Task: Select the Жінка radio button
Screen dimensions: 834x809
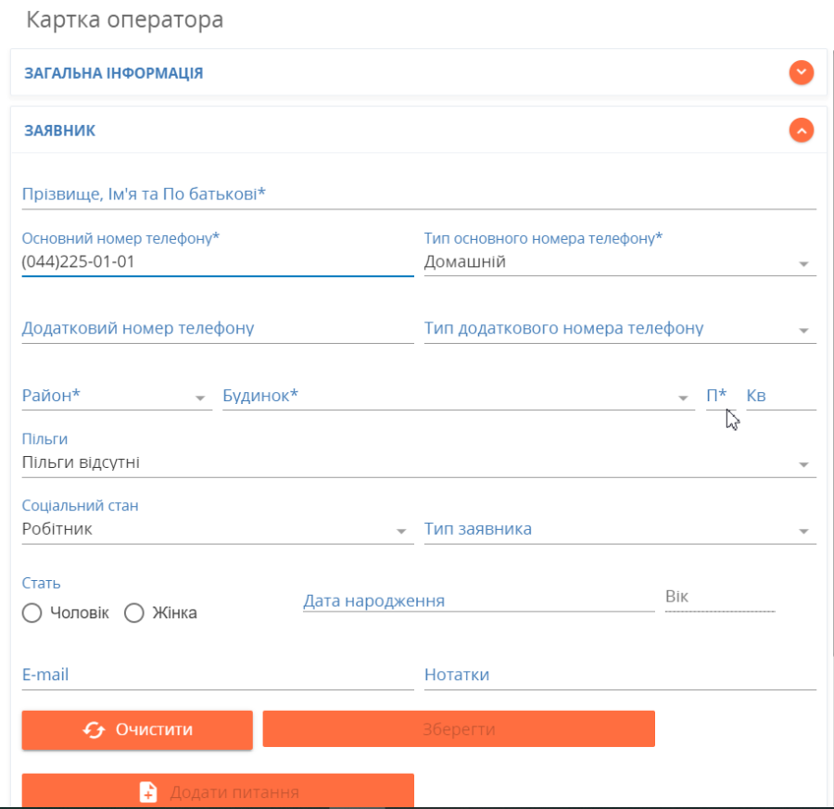Action: click(134, 613)
